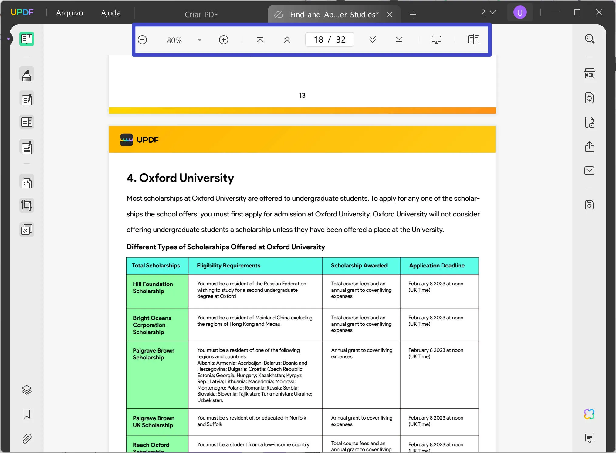Viewport: 616px width, 453px height.
Task: Jump to the first page
Action: (260, 40)
